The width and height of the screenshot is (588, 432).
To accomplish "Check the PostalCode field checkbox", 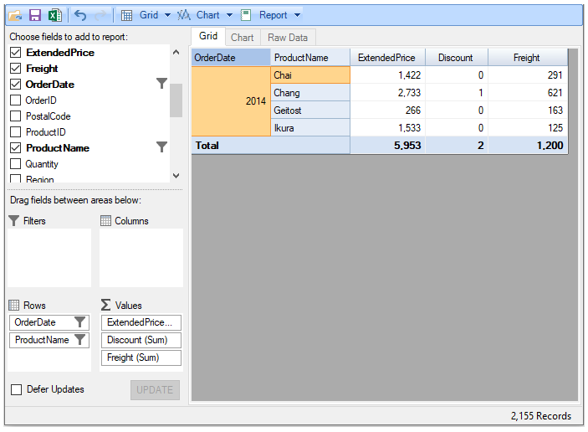I will [15, 116].
